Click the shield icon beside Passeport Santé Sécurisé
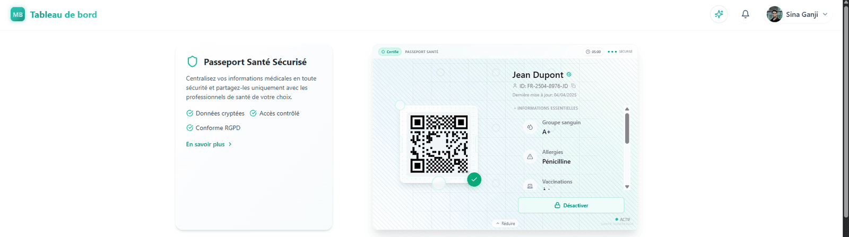 [x=193, y=62]
